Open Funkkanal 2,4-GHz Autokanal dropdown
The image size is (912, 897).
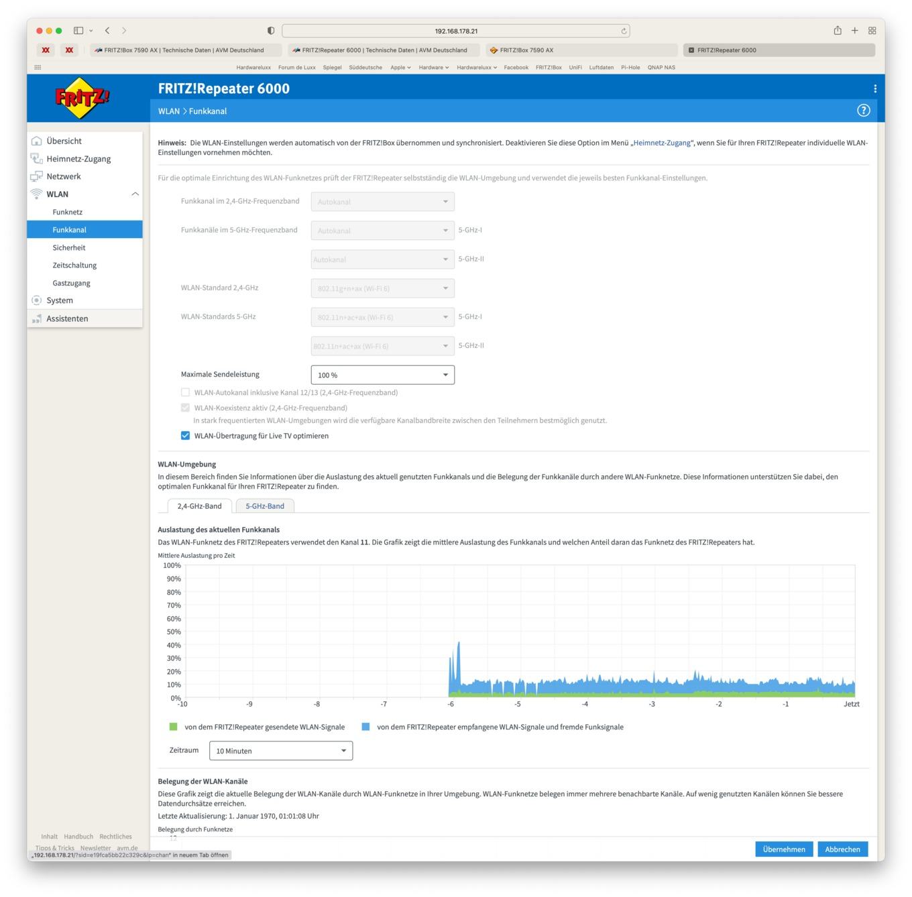point(383,202)
